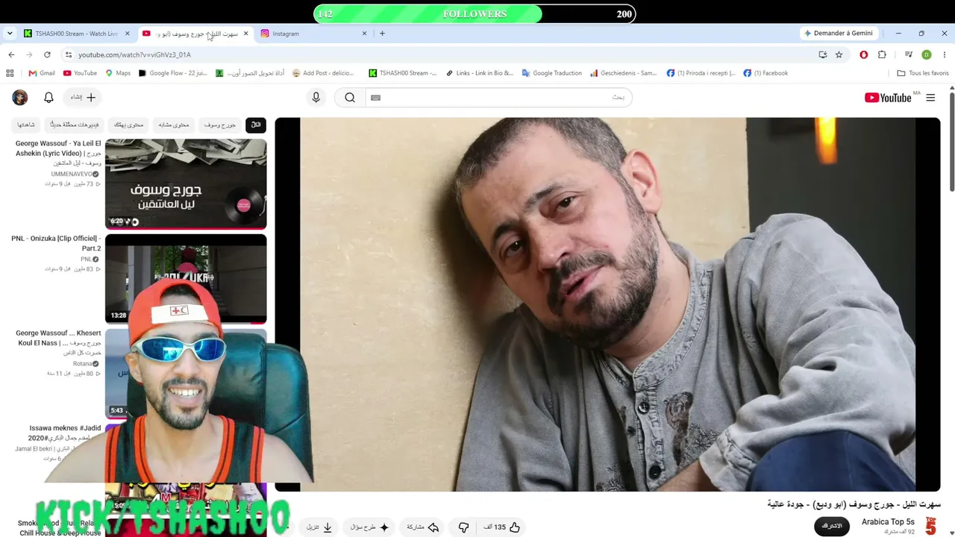The height and width of the screenshot is (537, 955).
Task: Bookmark this page with the star icon
Action: [x=839, y=54]
